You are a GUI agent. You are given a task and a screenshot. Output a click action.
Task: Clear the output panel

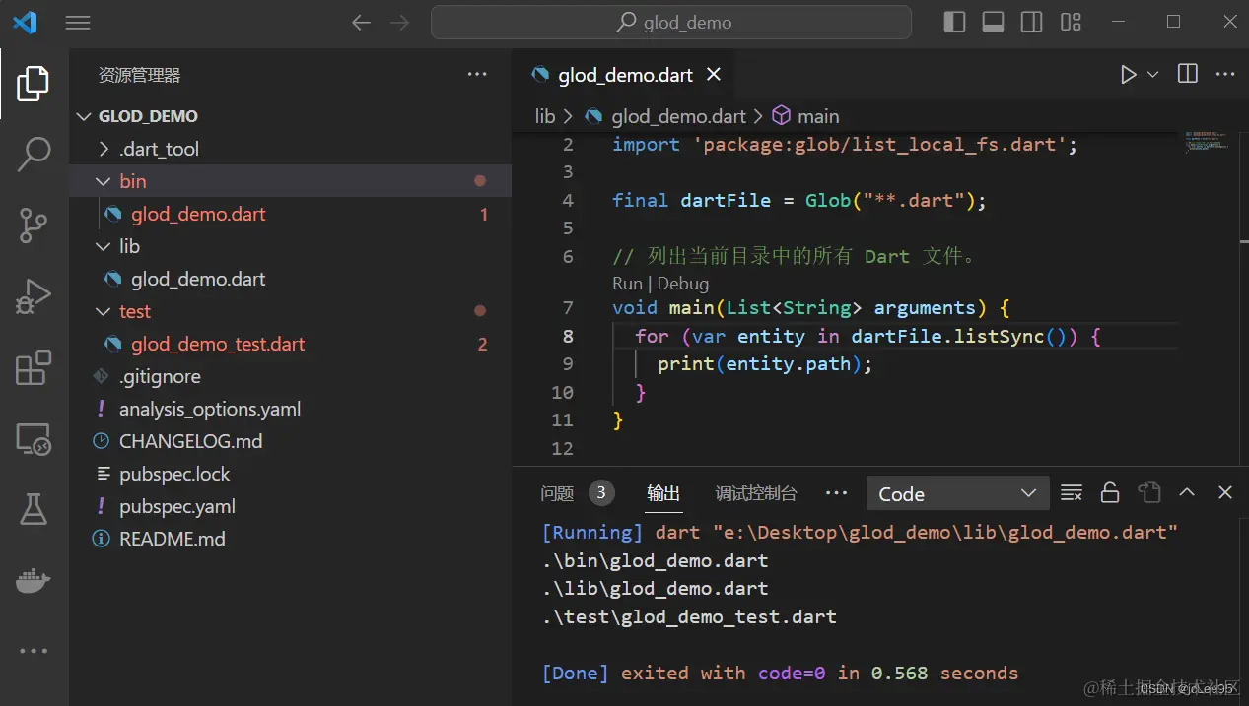click(x=1072, y=492)
